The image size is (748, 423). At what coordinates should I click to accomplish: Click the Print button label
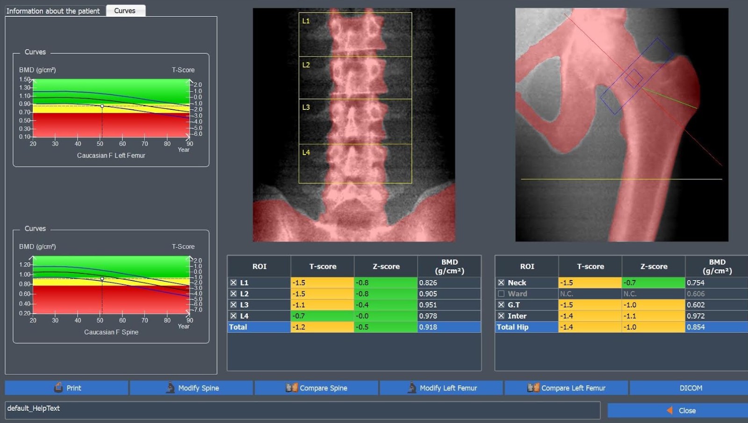(x=74, y=388)
